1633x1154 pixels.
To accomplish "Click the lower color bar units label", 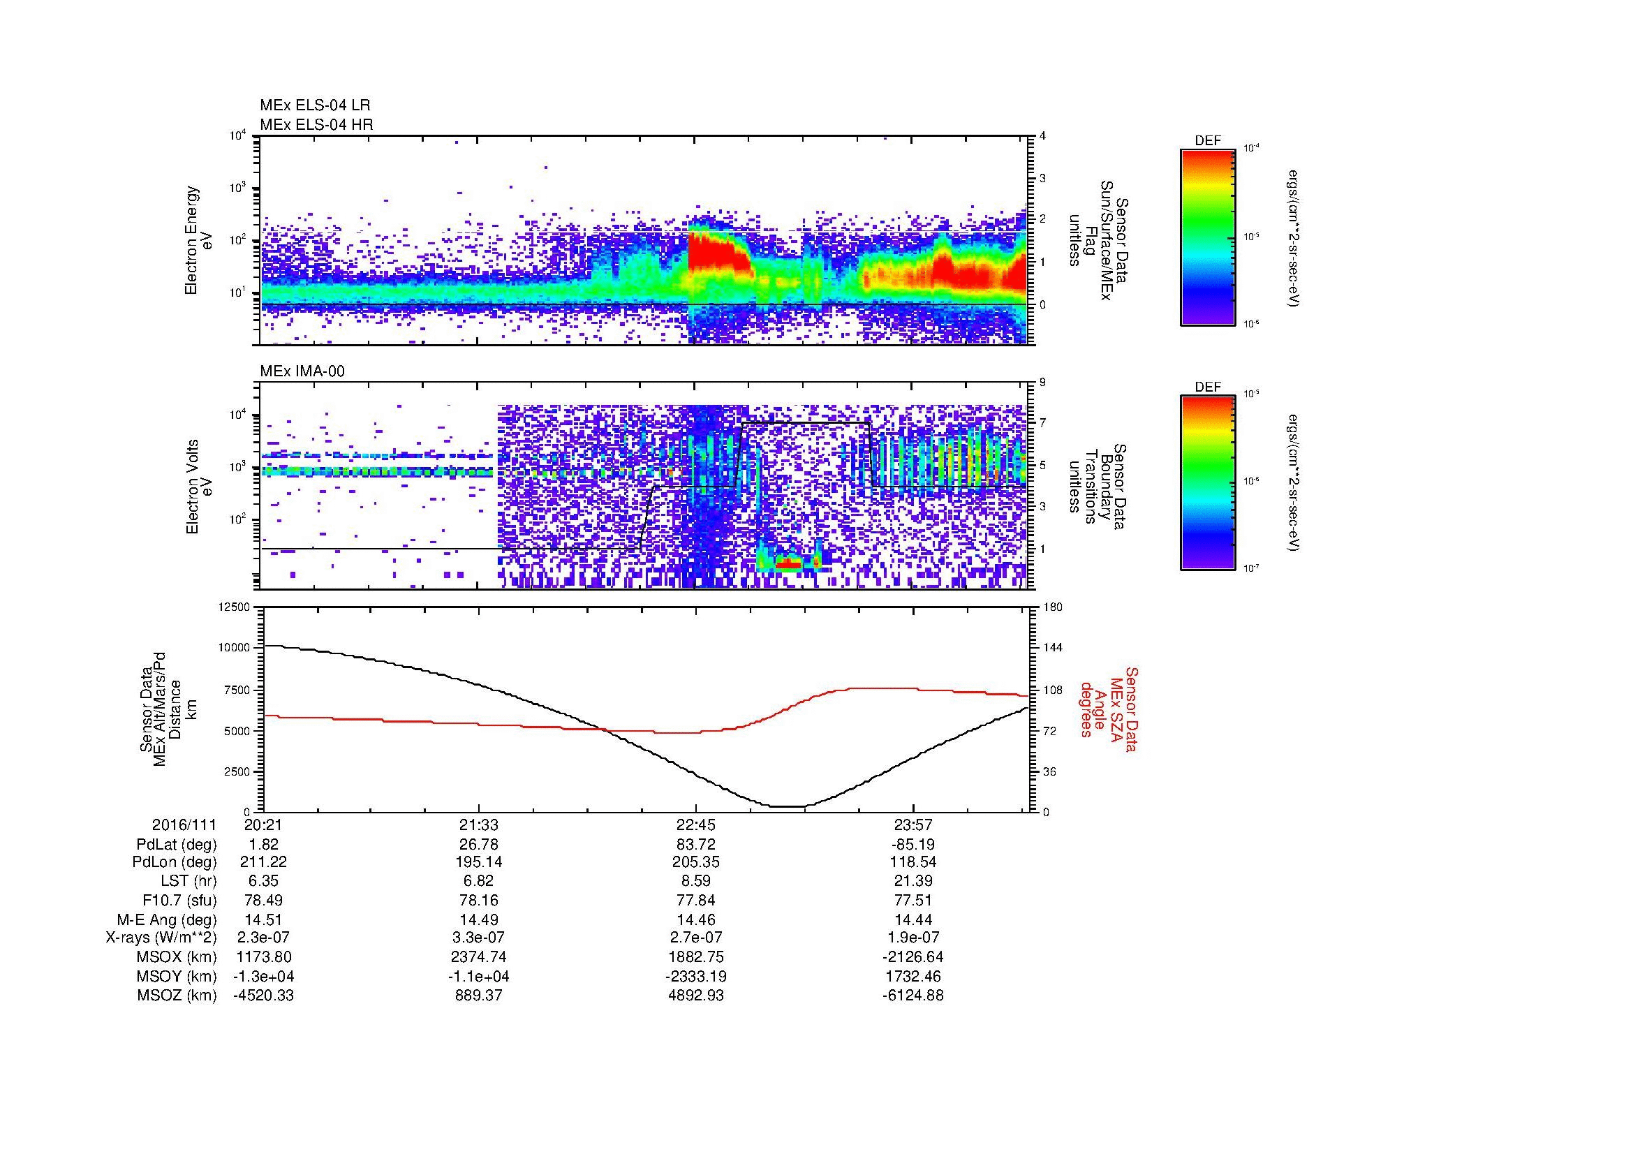I will pyautogui.click(x=1294, y=483).
